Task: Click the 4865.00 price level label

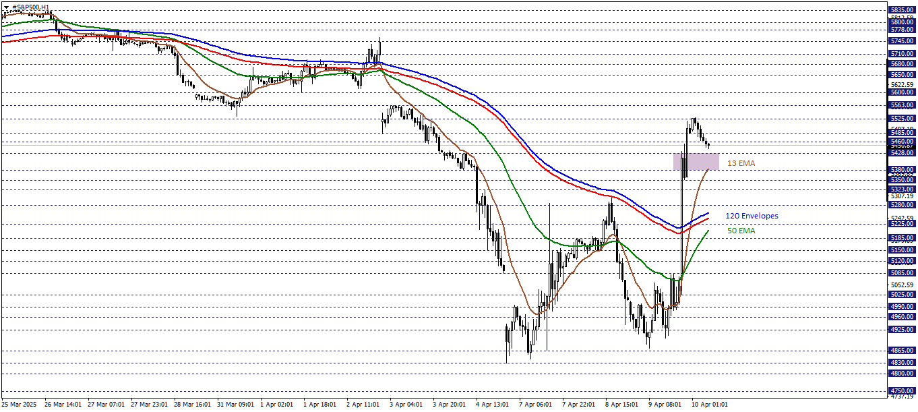Action: click(x=902, y=351)
